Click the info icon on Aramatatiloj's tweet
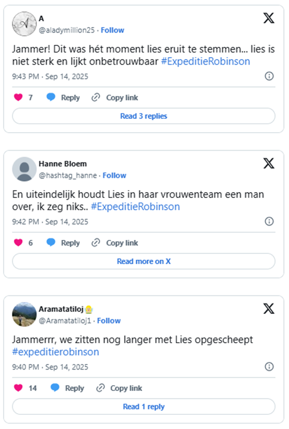289x429 pixels. (269, 367)
